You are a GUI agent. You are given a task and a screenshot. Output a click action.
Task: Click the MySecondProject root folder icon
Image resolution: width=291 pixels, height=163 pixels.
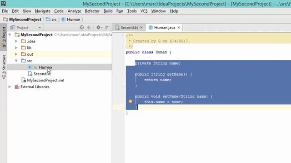tap(17, 35)
